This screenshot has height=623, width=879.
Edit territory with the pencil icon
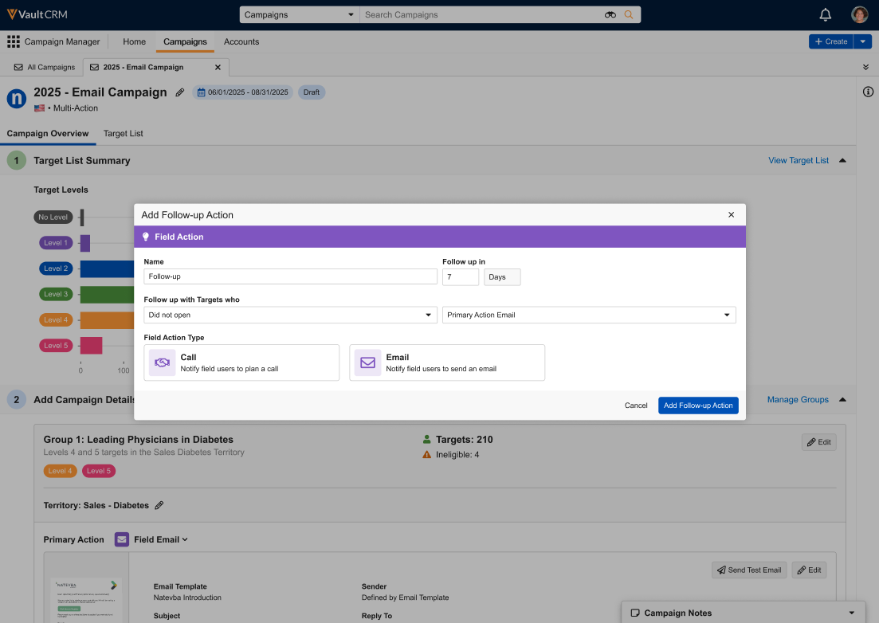pyautogui.click(x=159, y=505)
